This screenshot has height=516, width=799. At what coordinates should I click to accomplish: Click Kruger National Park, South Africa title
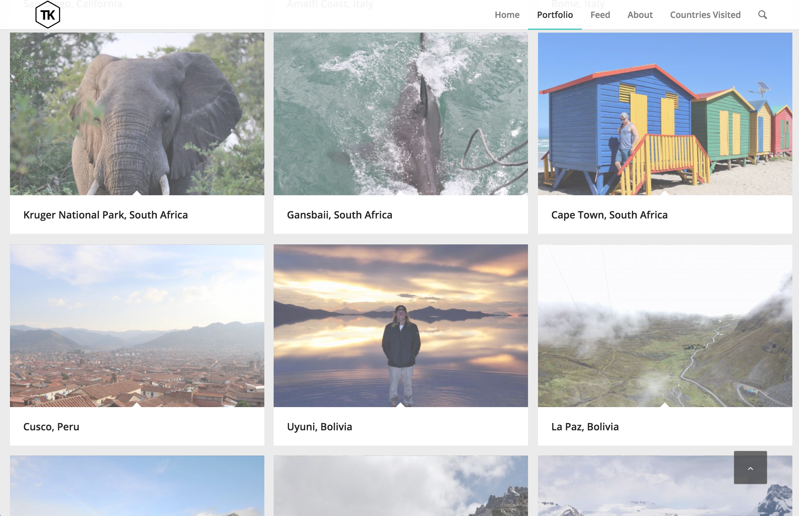[106, 215]
